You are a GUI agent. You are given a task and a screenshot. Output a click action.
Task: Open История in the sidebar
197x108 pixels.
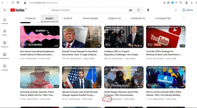tap(5, 67)
